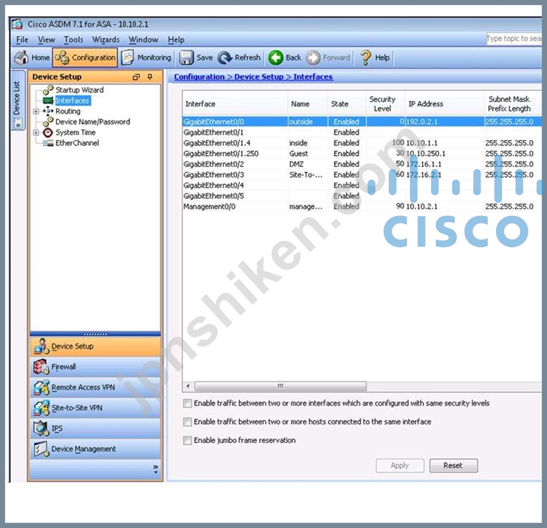Click the Remote Access VPN icon

point(41,387)
